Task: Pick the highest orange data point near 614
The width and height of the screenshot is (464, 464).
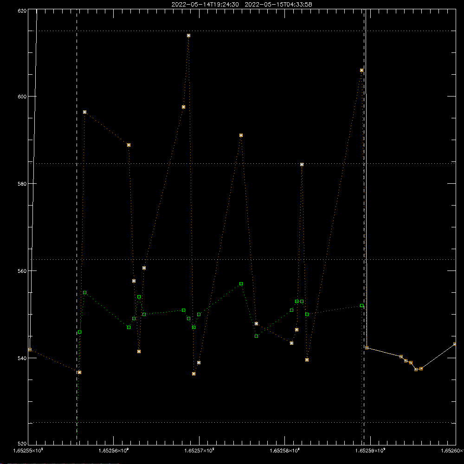Action: 188,36
